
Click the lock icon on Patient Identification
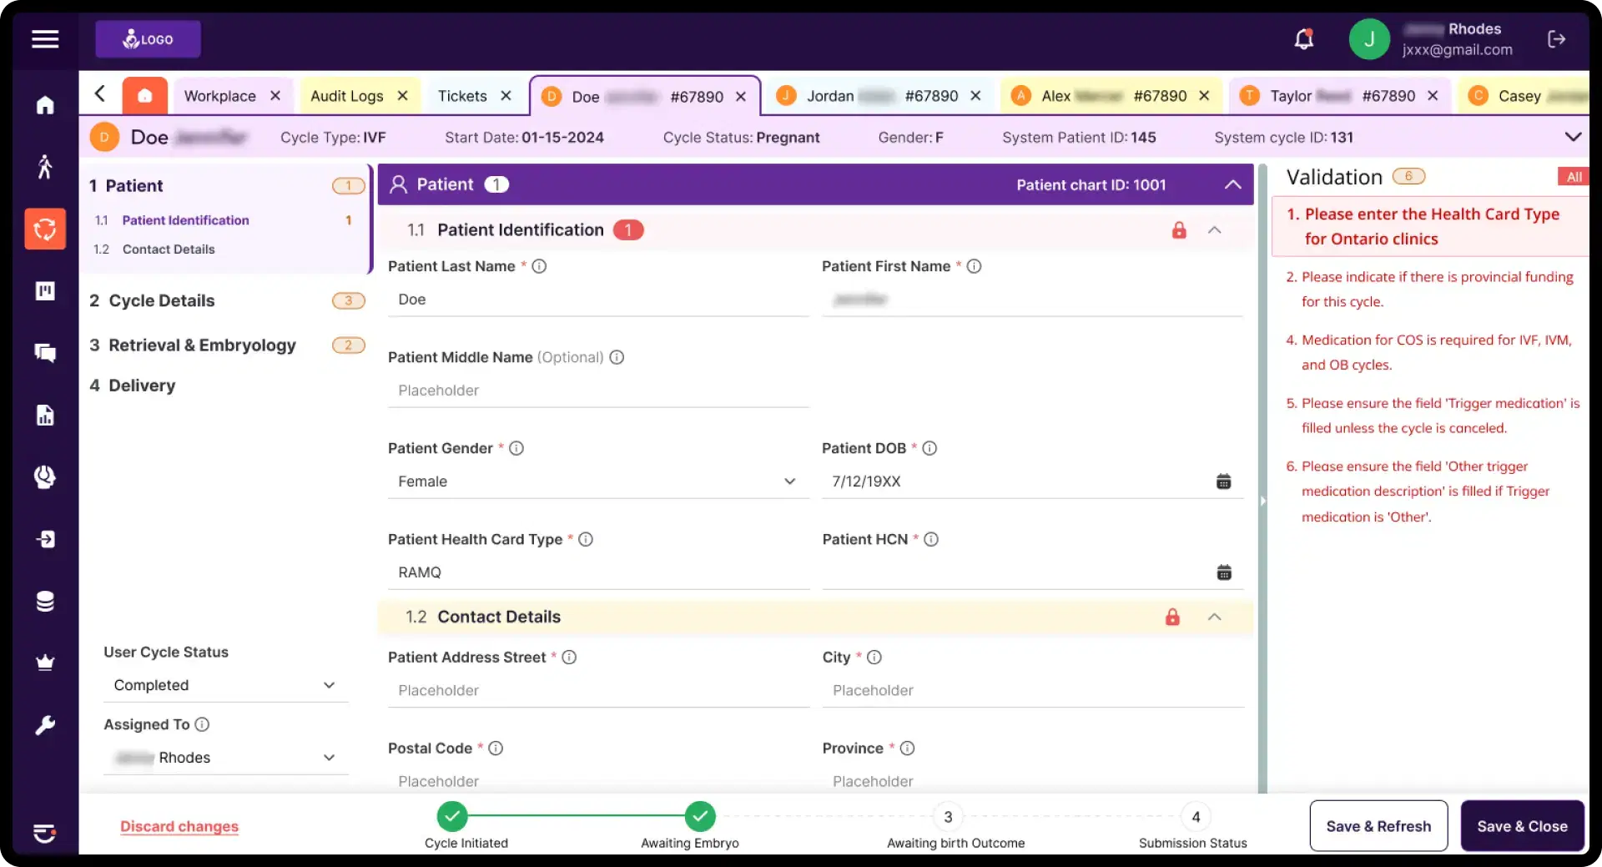1179,230
